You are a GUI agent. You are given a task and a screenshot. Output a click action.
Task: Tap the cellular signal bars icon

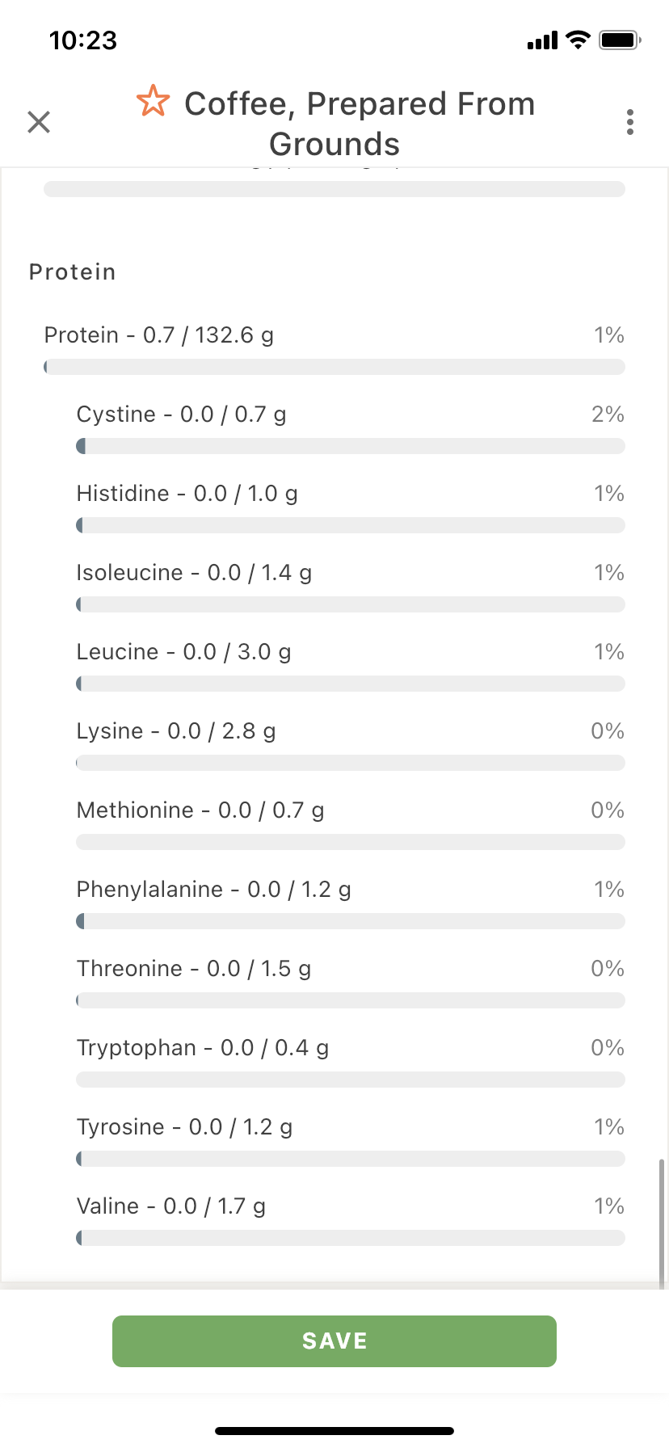542,40
